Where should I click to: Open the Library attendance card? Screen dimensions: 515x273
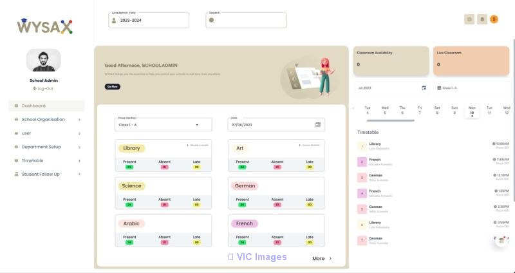(164, 155)
